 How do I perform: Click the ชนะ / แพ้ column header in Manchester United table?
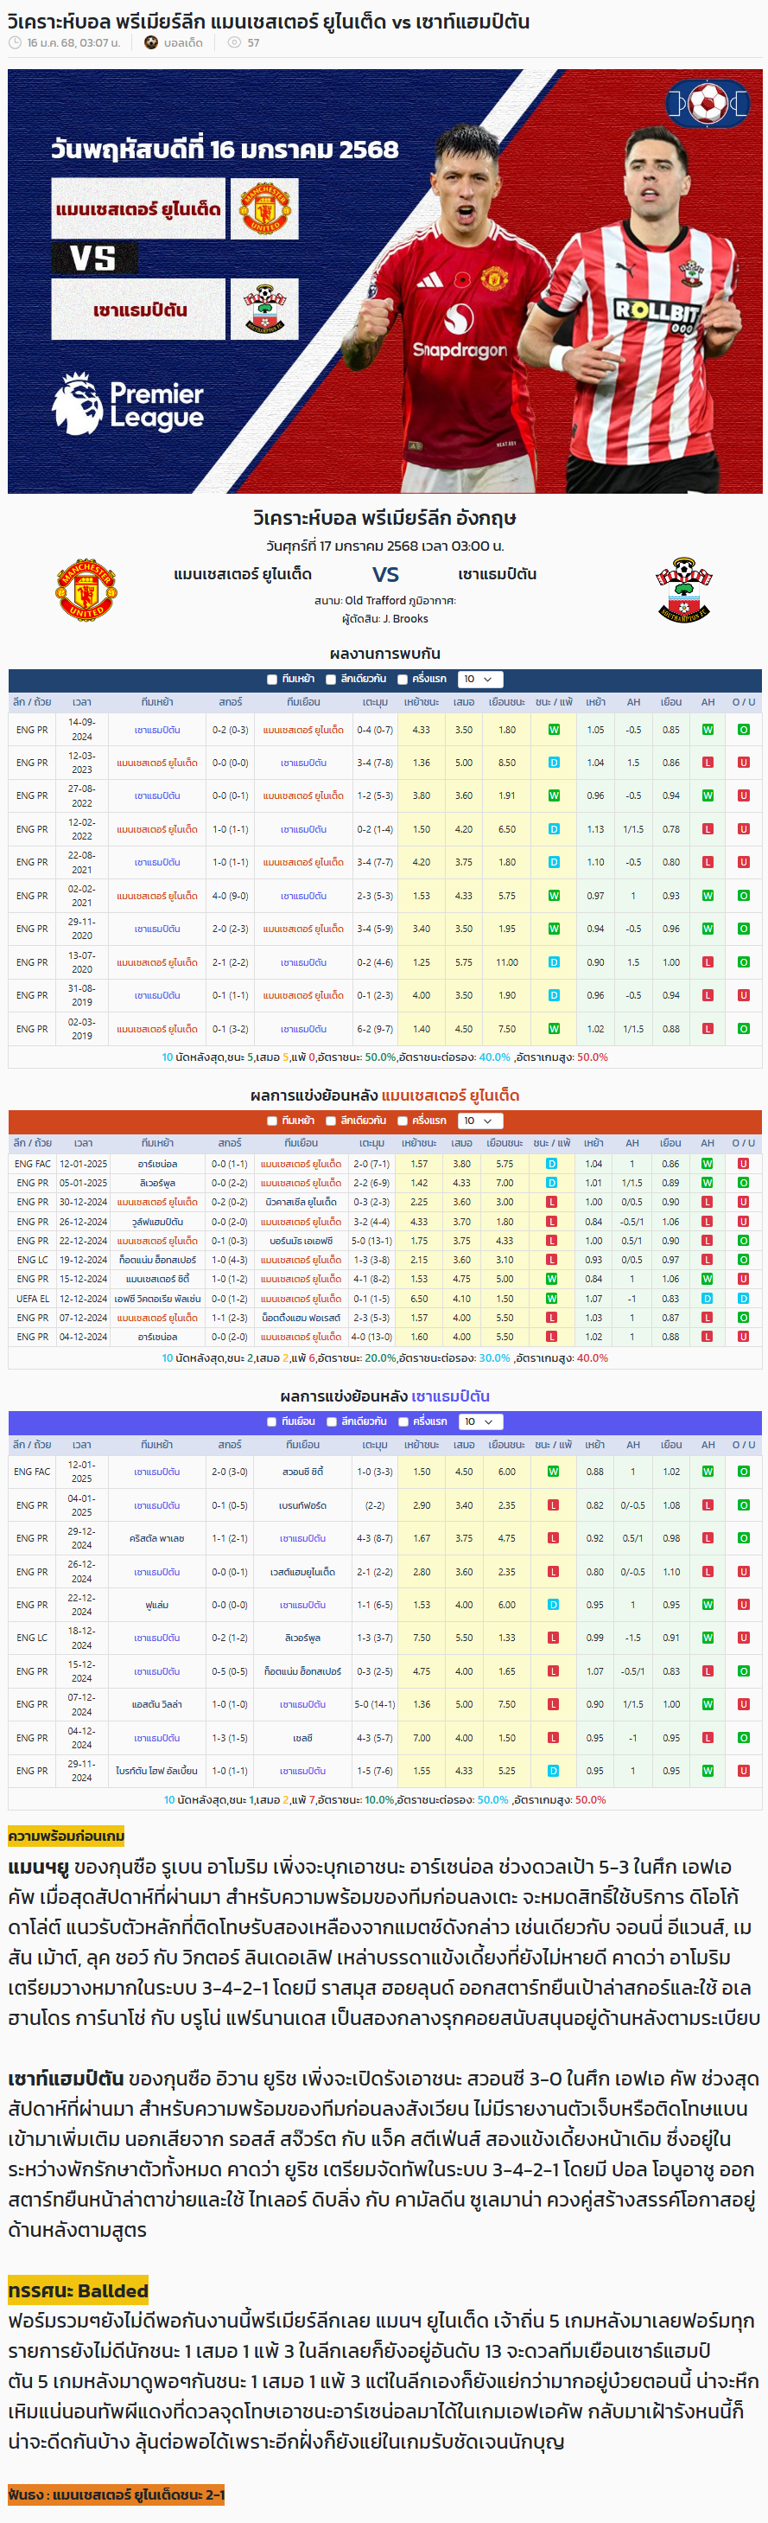tap(553, 1144)
